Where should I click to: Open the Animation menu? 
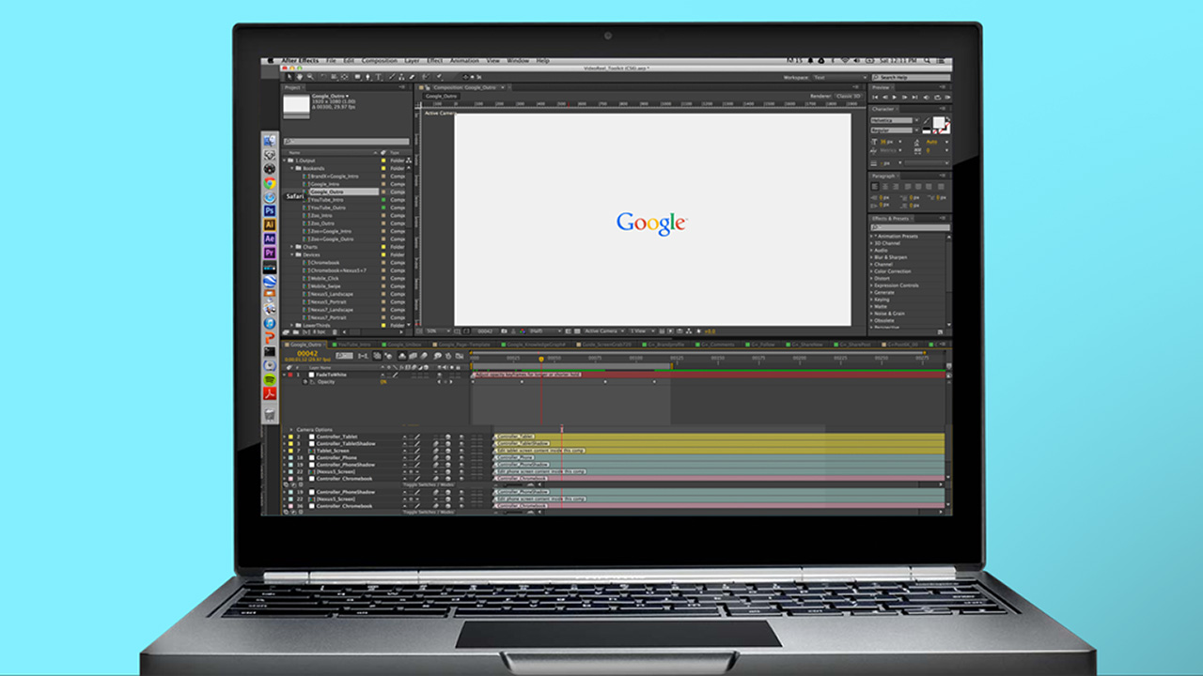point(464,61)
